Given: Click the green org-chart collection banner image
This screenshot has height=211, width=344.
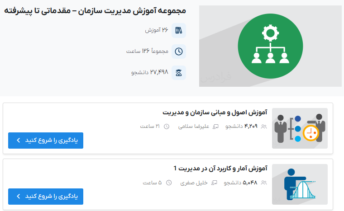Looking at the screenshot, I should point(270,46).
